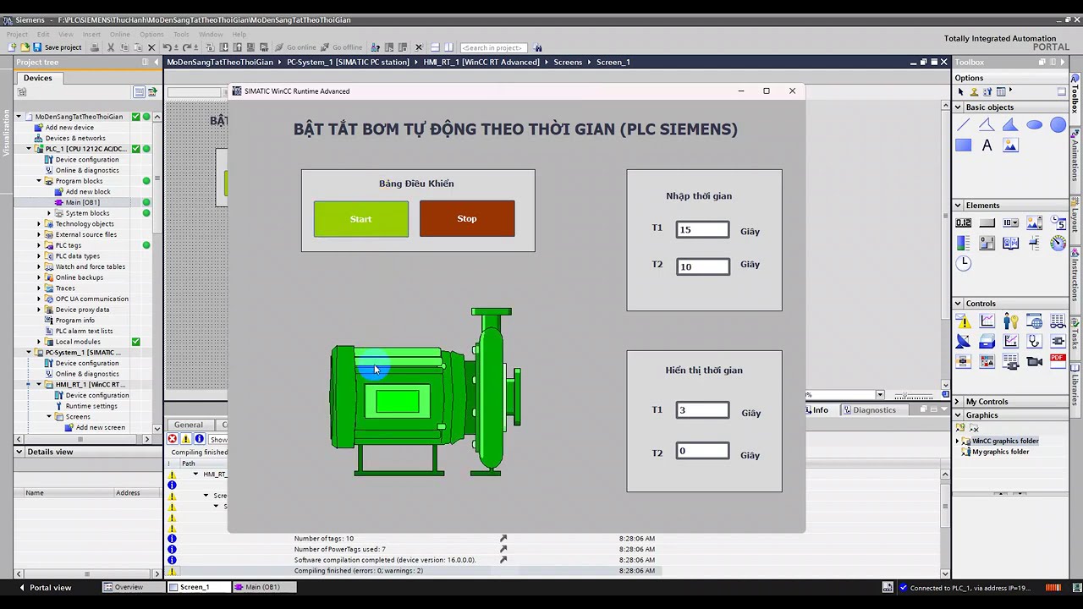Click the go-to arrow beside 'Number of PowerTags used: 7'
The image size is (1083, 609).
503,549
